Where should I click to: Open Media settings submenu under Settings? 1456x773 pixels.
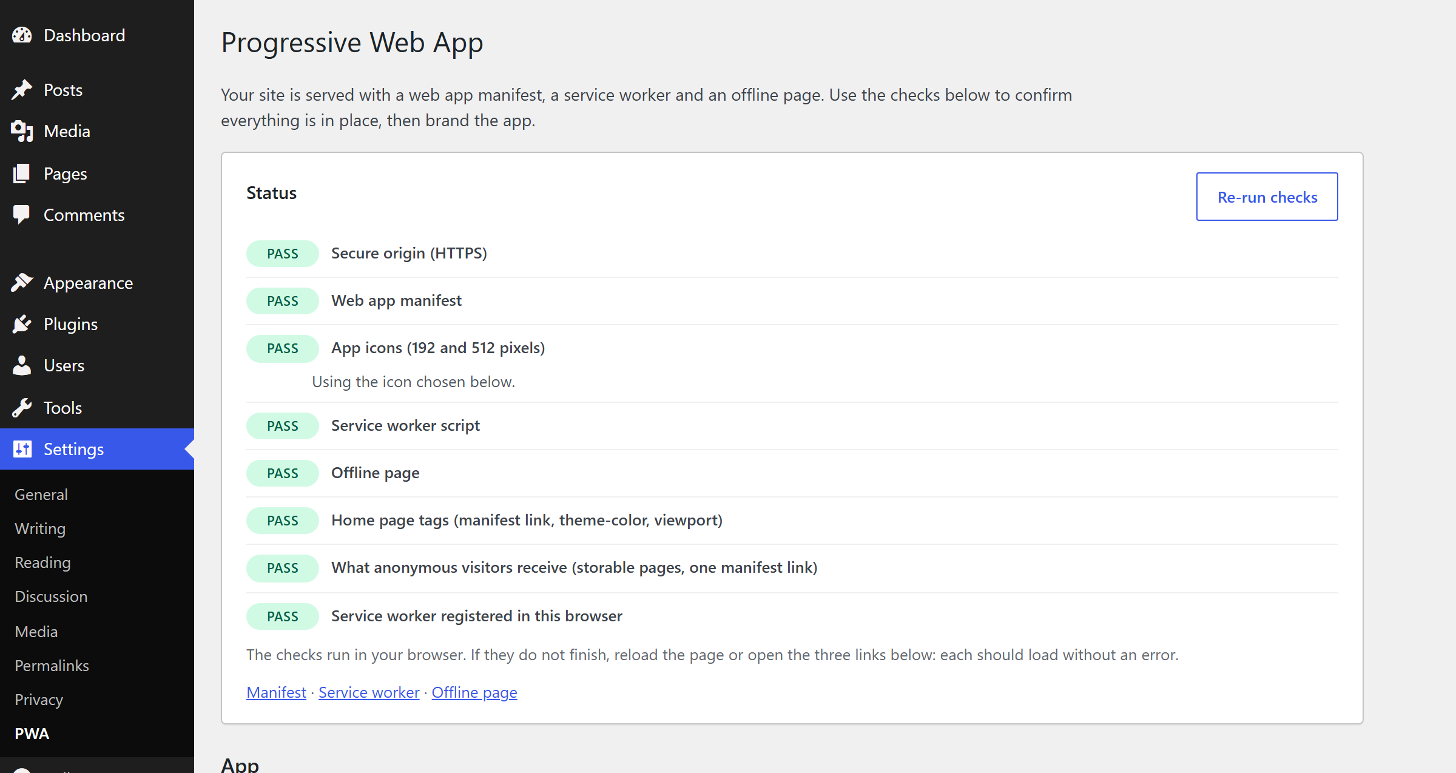tap(36, 632)
